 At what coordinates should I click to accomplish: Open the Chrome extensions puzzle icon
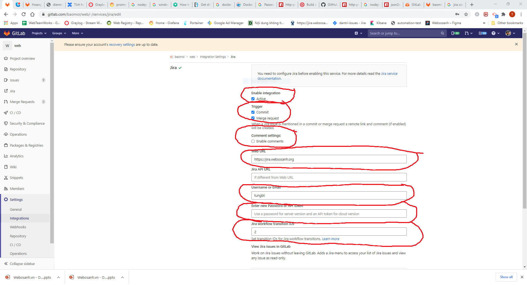[x=503, y=14]
